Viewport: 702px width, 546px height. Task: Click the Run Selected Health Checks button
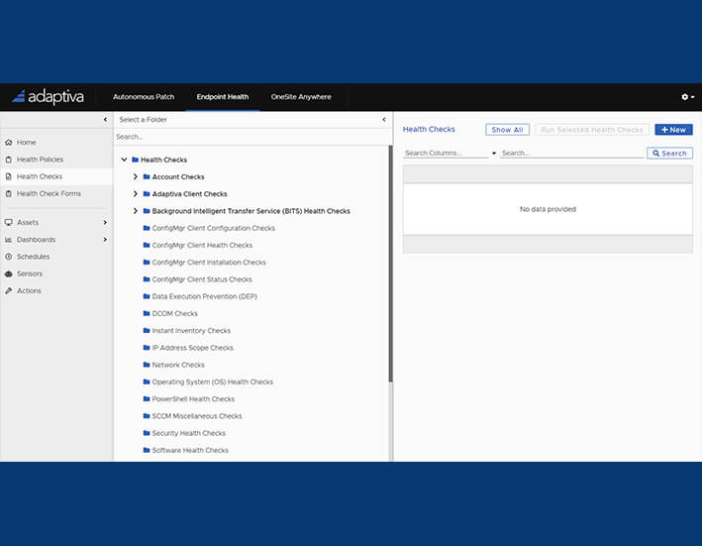591,130
